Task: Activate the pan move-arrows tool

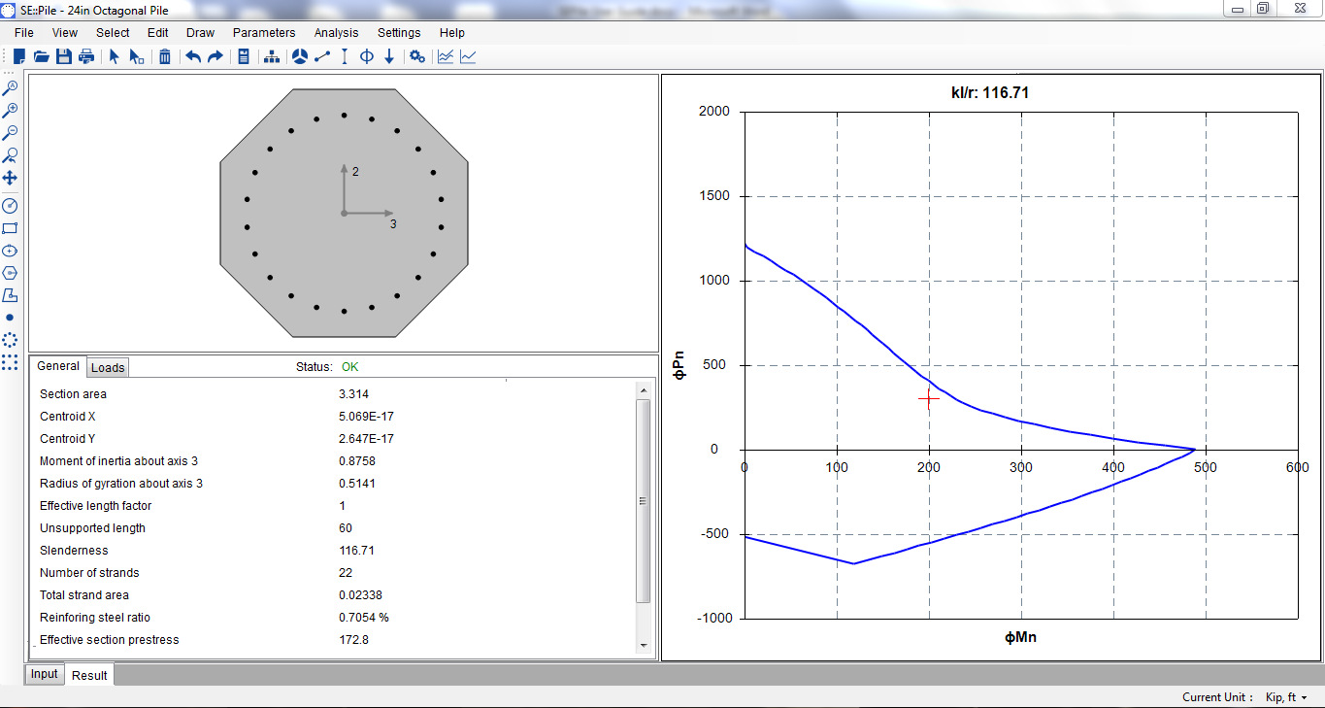Action: 10,178
